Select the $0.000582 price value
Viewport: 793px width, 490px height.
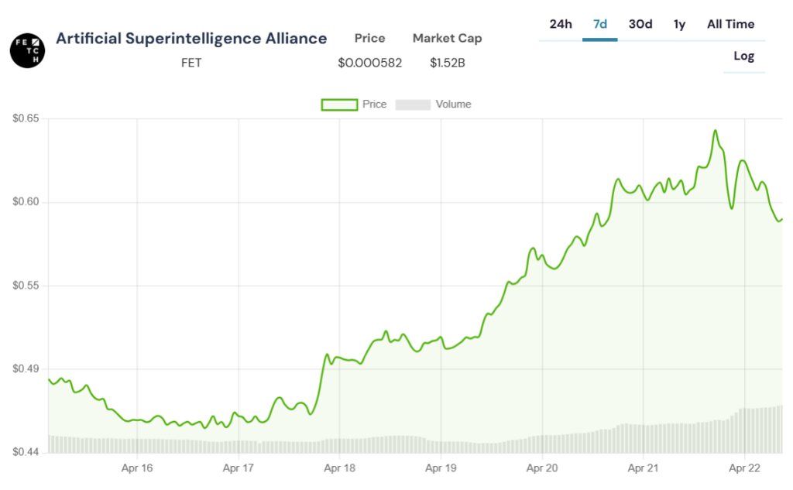pos(369,63)
